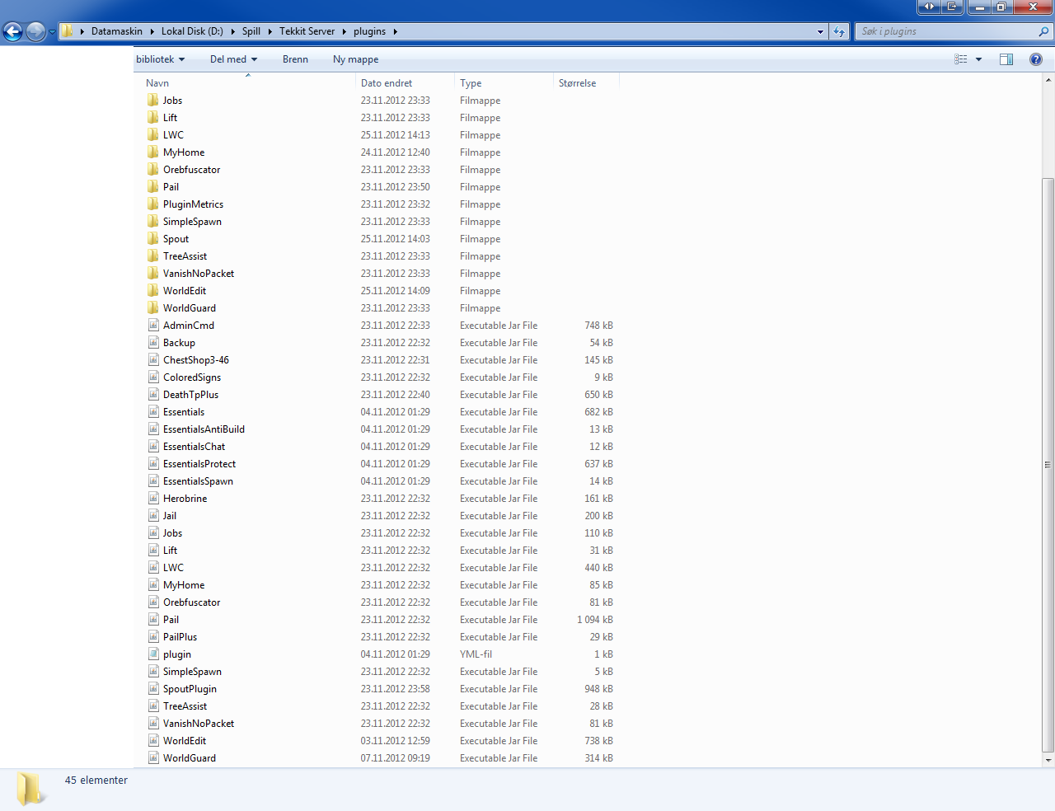The height and width of the screenshot is (811, 1055).
Task: Click Brenn in the toolbar
Action: (295, 59)
